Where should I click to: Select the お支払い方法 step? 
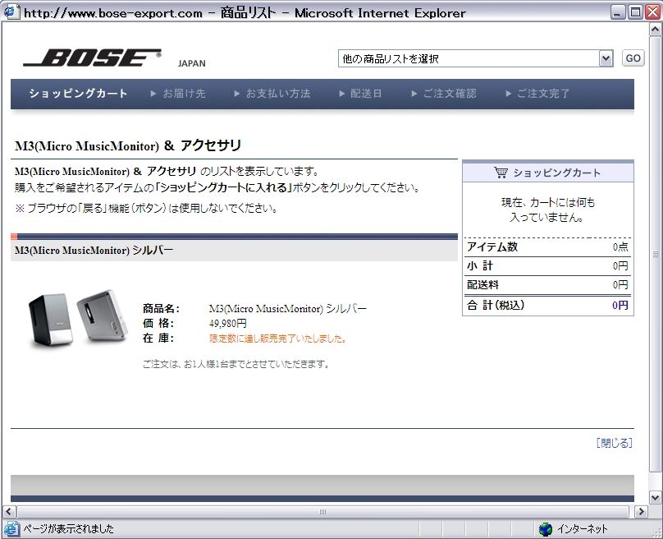coord(272,93)
